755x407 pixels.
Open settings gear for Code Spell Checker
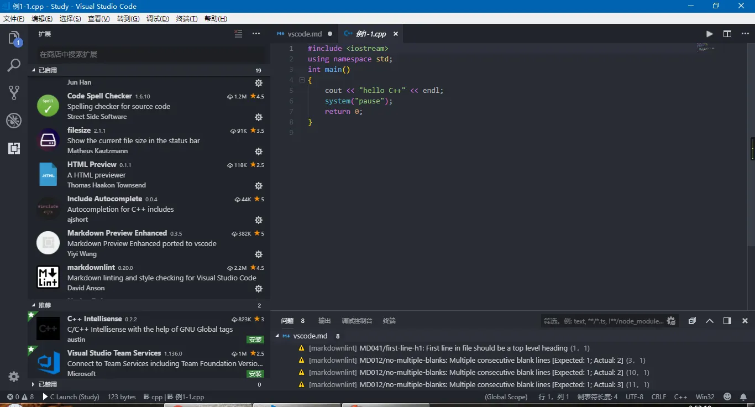[x=258, y=117]
